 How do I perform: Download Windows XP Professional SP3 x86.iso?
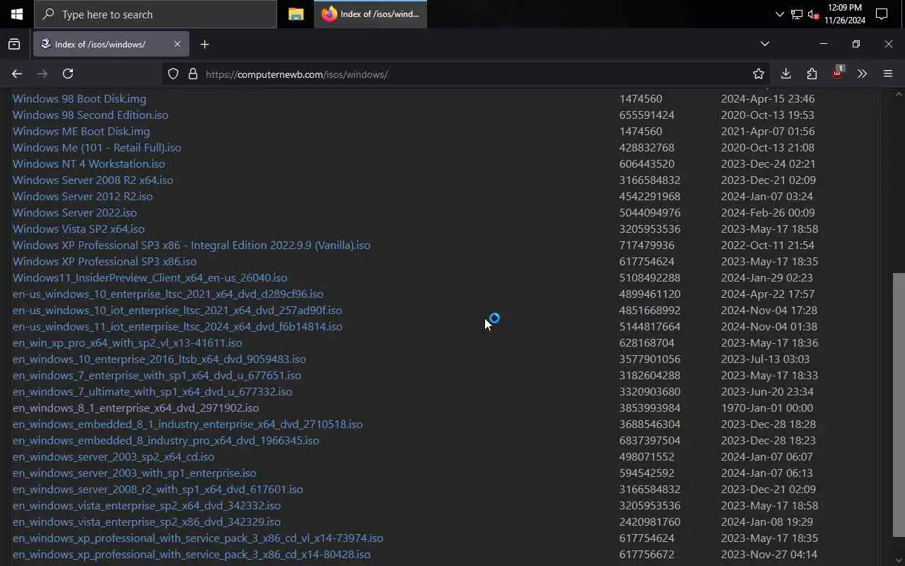click(x=105, y=262)
